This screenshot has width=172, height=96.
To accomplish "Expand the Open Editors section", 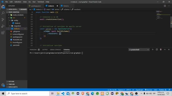I will coord(17,9).
